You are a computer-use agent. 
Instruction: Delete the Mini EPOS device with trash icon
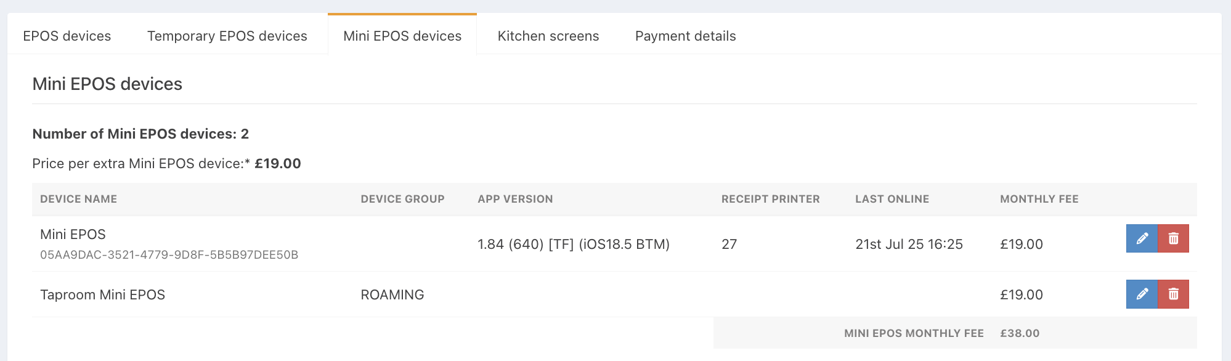[x=1174, y=238]
